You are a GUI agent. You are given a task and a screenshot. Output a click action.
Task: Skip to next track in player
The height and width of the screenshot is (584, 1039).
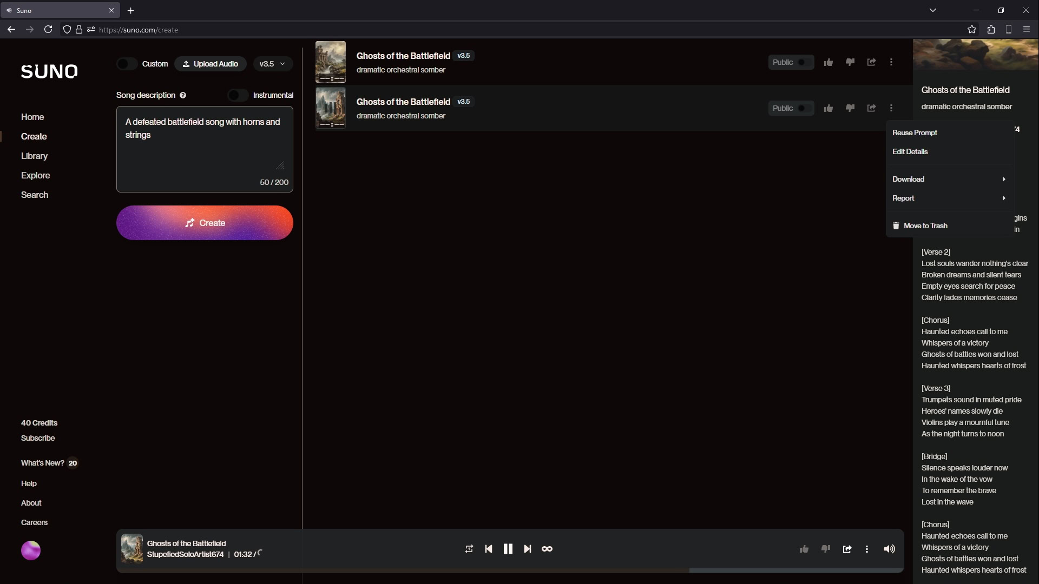[528, 549]
